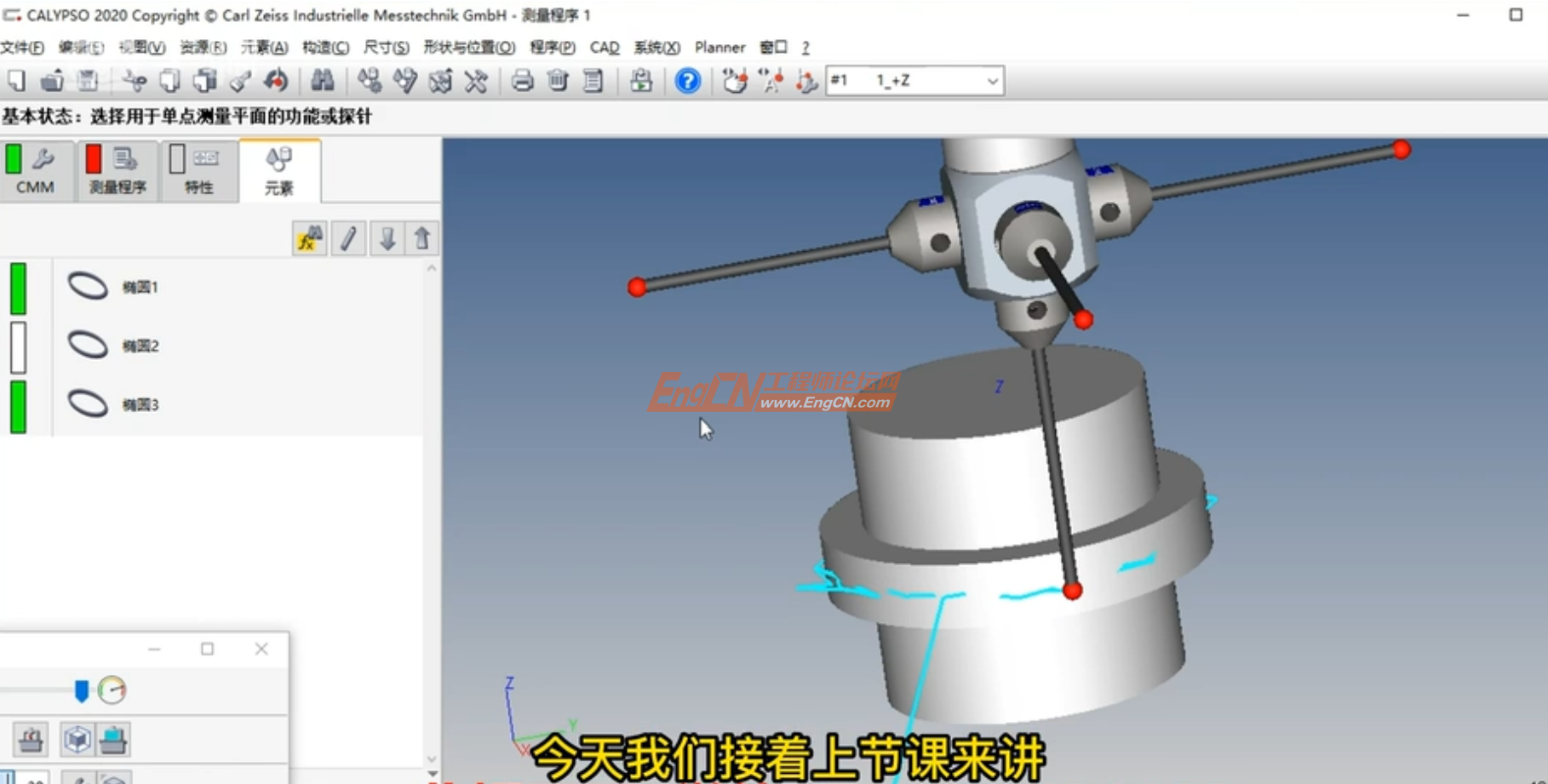Select the binoculars search icon on toolbar

click(x=324, y=81)
